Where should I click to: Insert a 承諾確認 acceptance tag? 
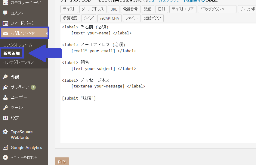pos(70,18)
